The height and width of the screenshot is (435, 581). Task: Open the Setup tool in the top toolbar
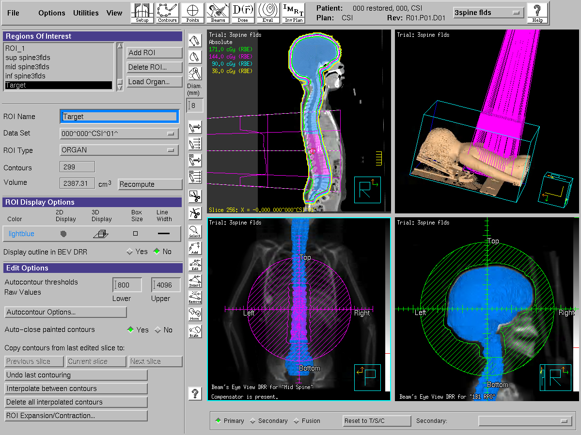(x=142, y=13)
